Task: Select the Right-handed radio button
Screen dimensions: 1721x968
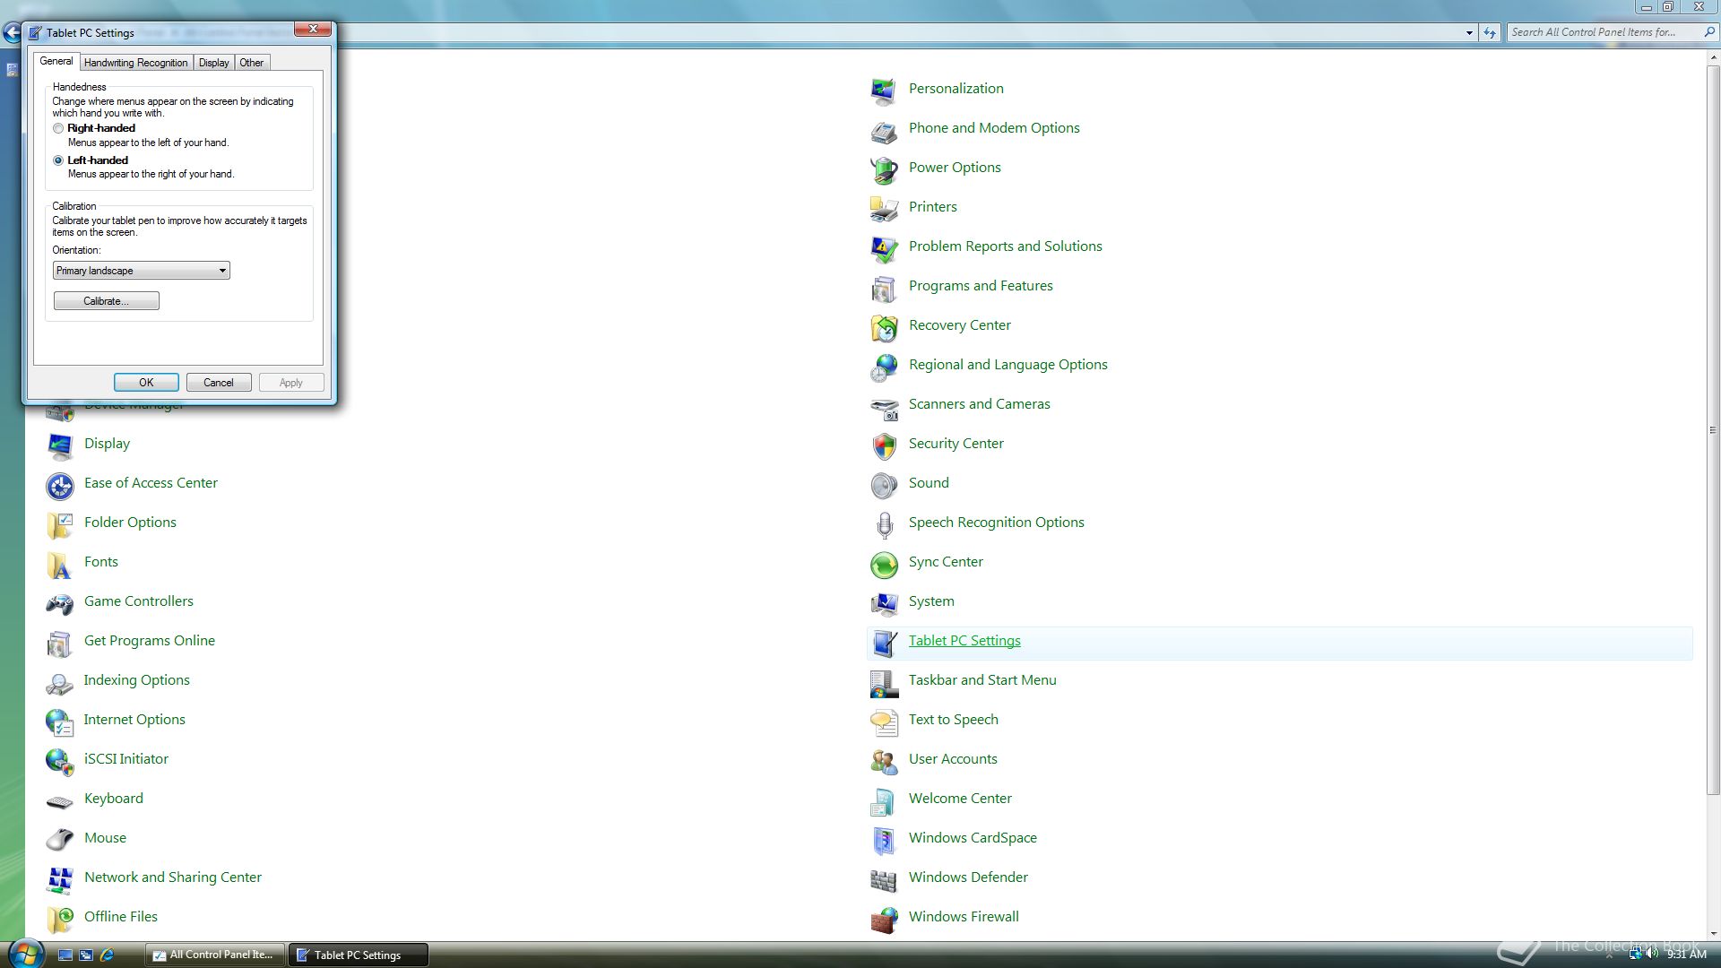Action: (x=58, y=128)
